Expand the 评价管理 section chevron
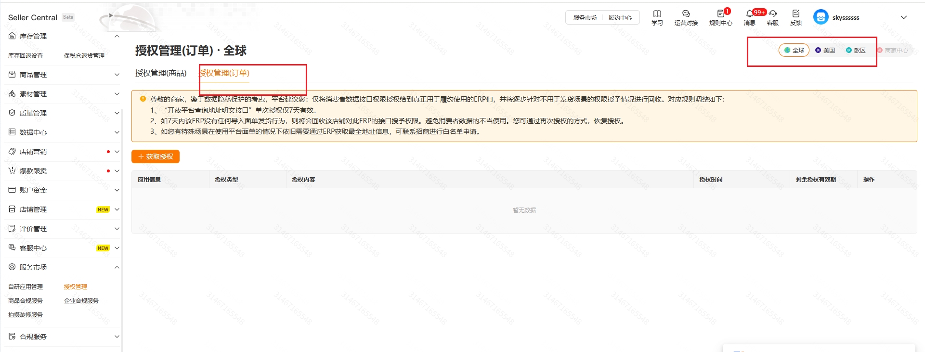Screen dimensions: 925x352 point(117,229)
